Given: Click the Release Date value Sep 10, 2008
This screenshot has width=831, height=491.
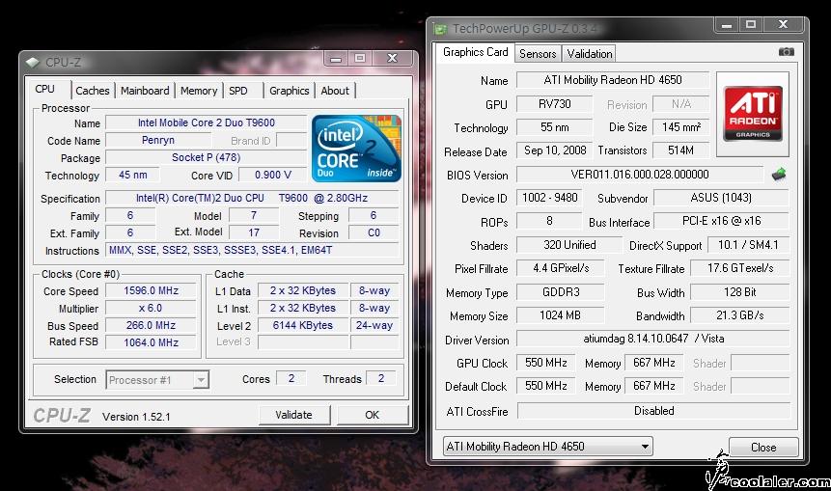Looking at the screenshot, I should pos(554,150).
